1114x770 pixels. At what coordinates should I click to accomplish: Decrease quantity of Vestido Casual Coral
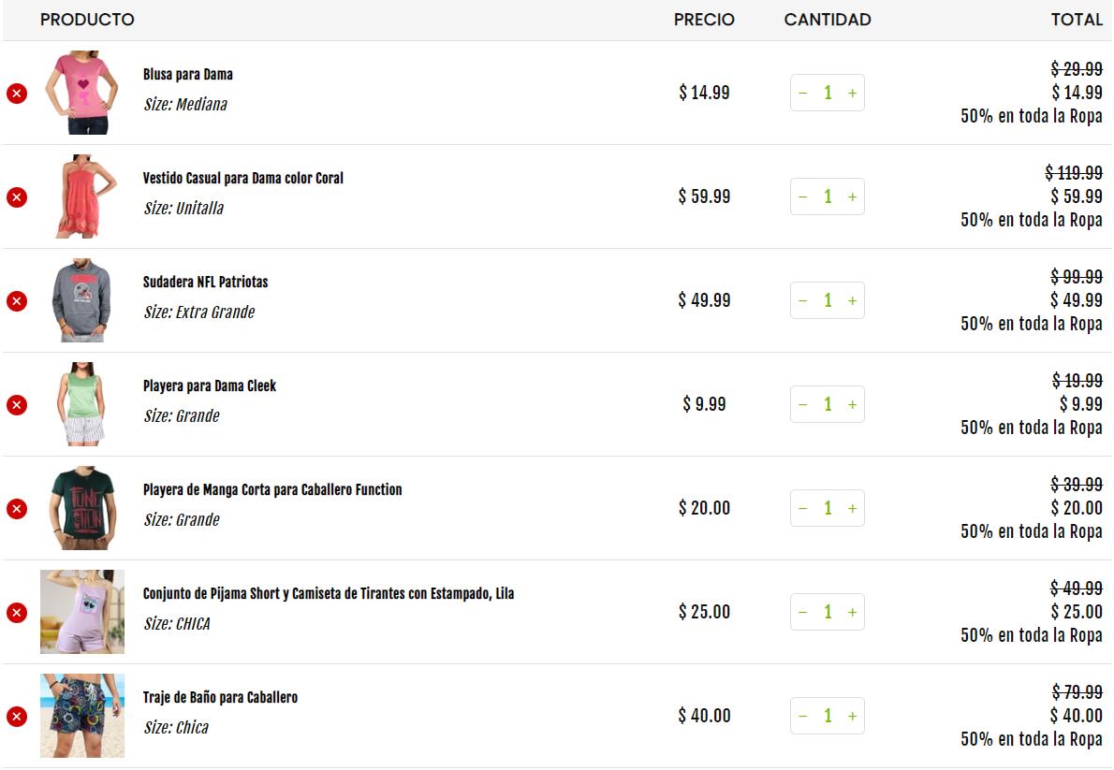click(803, 196)
